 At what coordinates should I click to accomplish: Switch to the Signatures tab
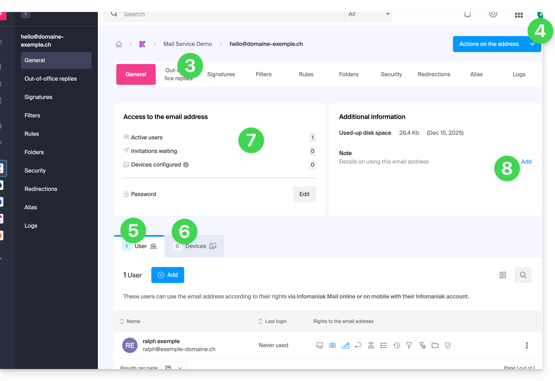coord(221,74)
